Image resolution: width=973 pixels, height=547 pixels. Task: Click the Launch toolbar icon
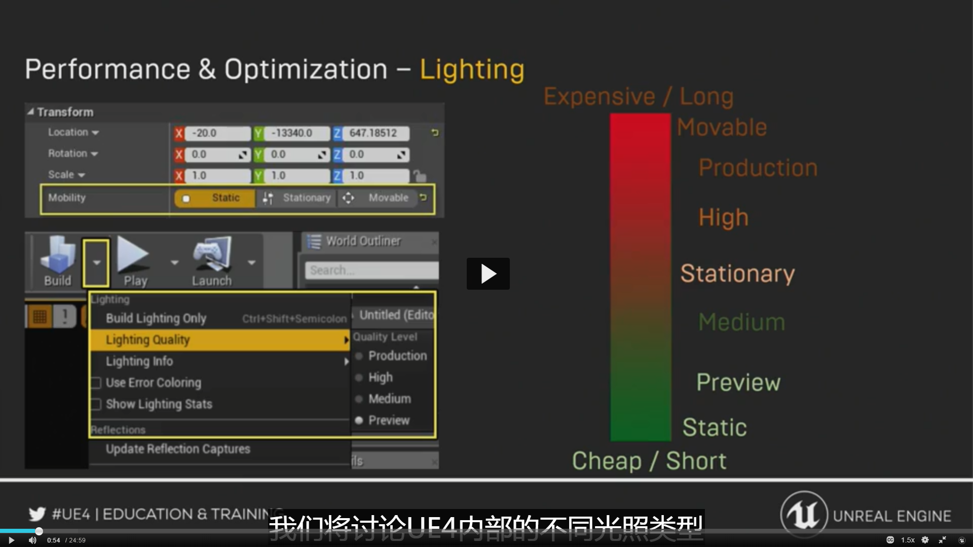coord(212,262)
